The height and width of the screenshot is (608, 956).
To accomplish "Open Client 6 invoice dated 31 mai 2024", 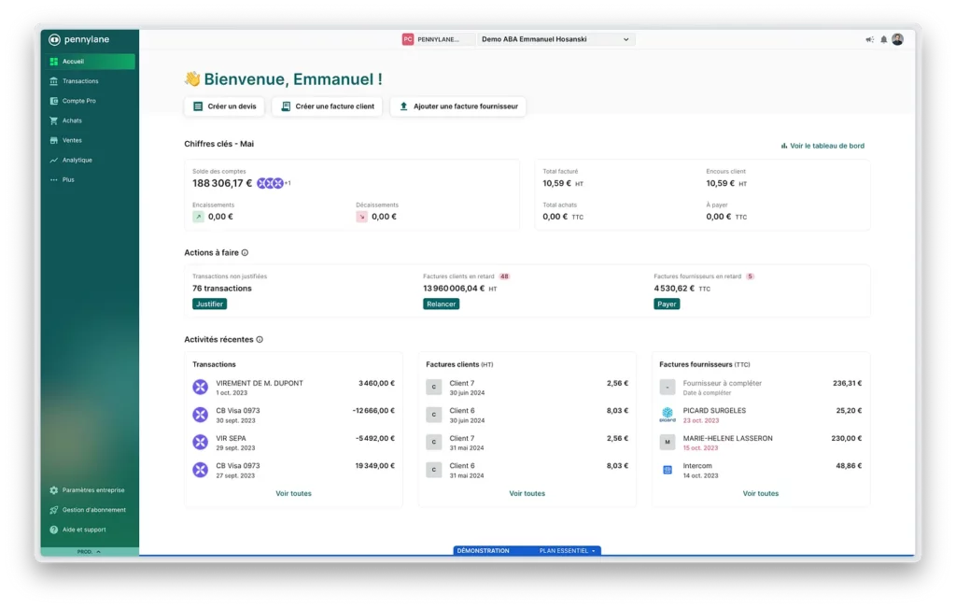I will (527, 470).
